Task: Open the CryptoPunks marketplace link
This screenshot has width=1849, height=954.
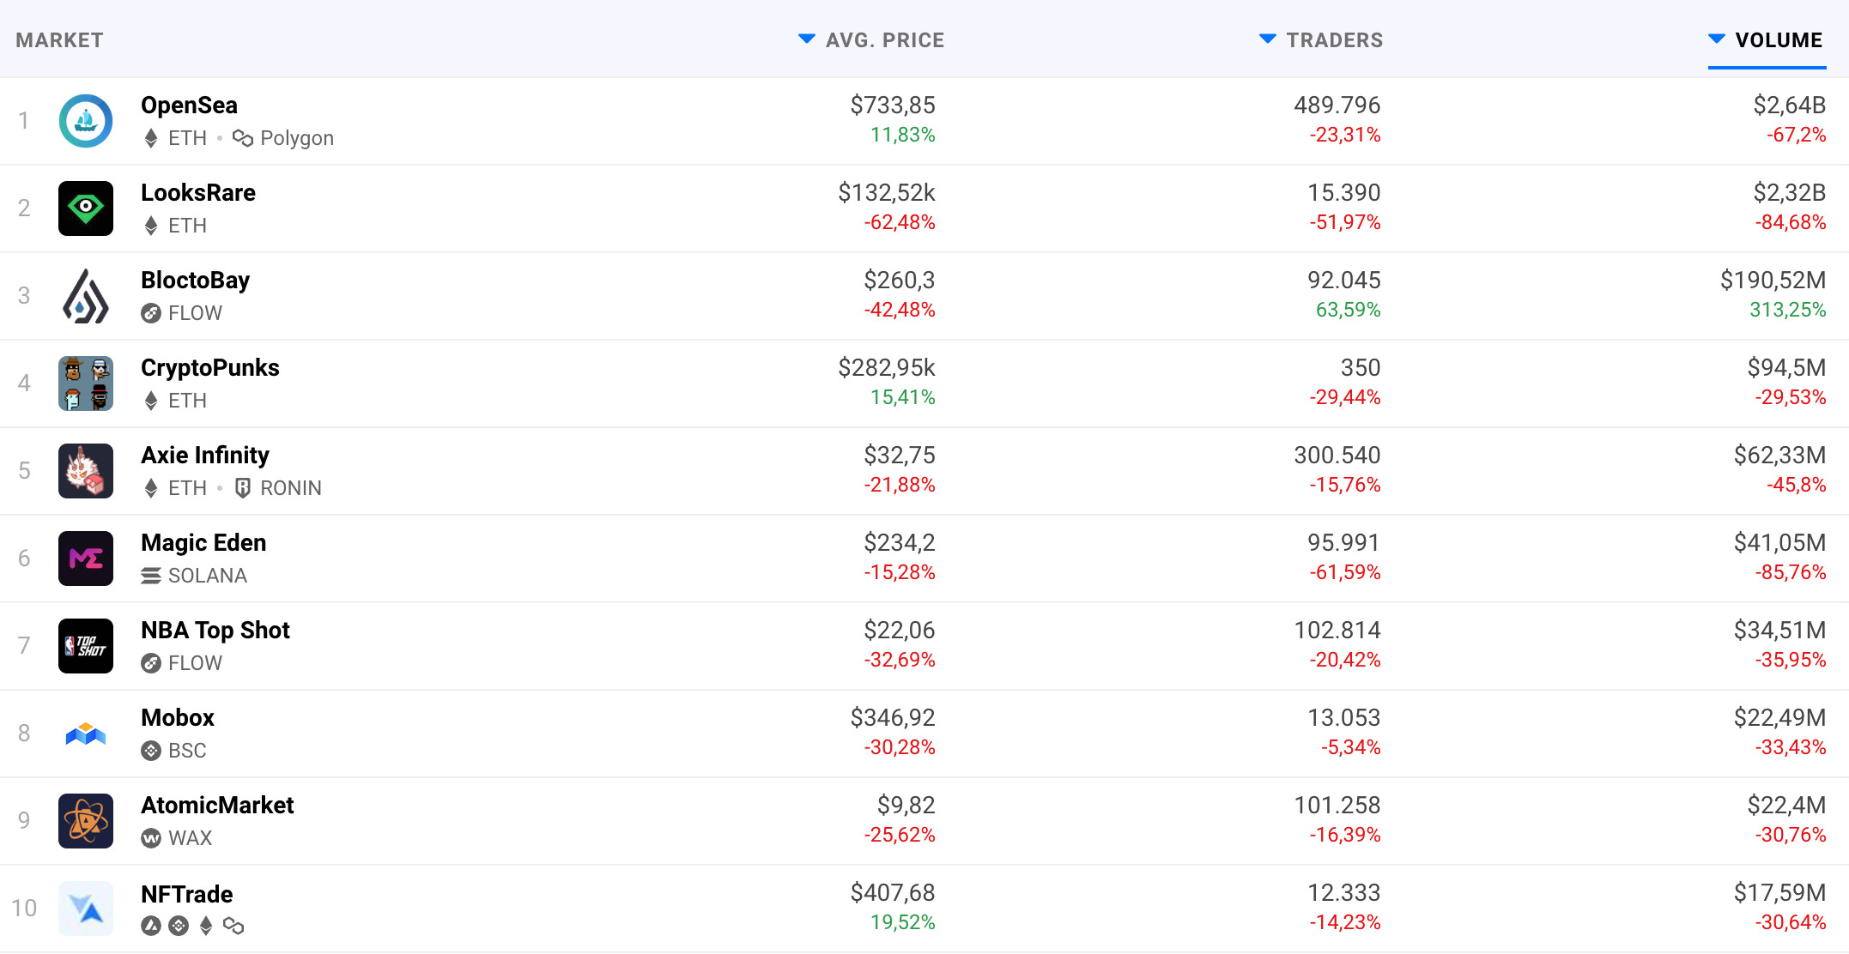Action: (x=210, y=368)
